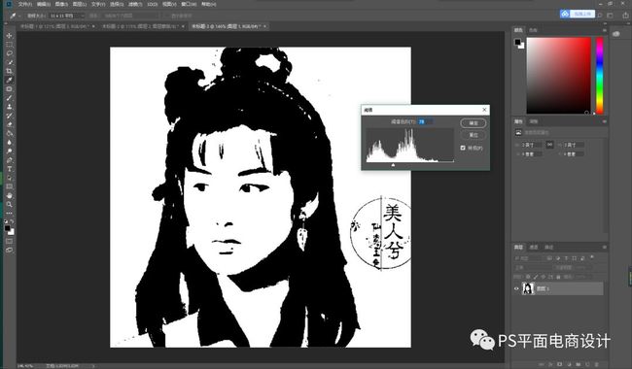
Task: Click the type layer filter icon
Action: coord(566,258)
